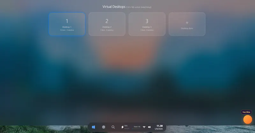Screen dimensions: 255x133
Task: Open the 11.30 clock and date
Action: point(159,127)
